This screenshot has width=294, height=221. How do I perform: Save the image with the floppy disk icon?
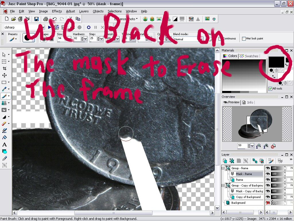[36, 19]
